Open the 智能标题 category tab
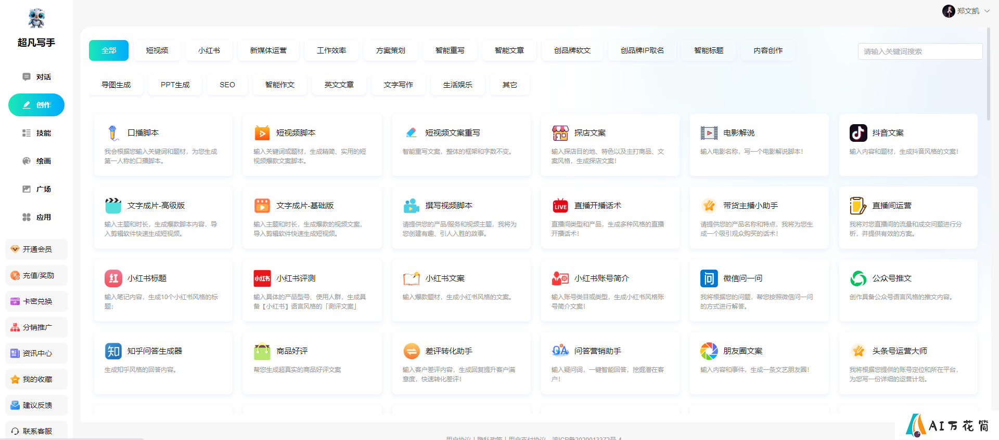The image size is (999, 440). pyautogui.click(x=709, y=50)
